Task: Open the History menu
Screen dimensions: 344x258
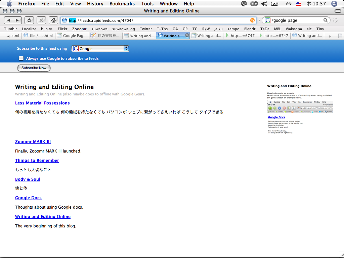Action: click(95, 4)
